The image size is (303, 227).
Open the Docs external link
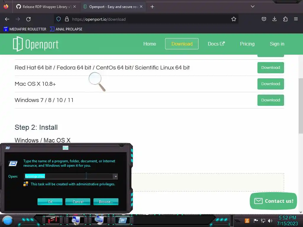click(x=216, y=44)
